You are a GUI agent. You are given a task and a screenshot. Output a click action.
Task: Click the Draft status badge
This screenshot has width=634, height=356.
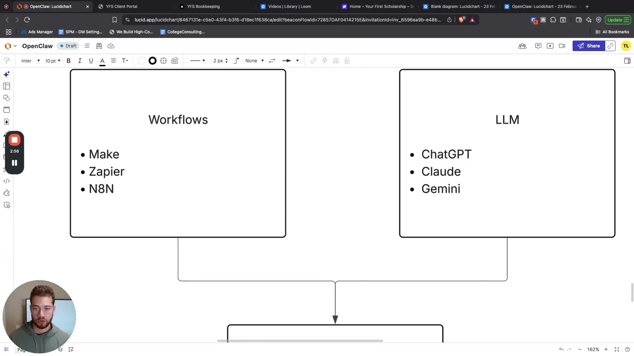pyautogui.click(x=68, y=46)
